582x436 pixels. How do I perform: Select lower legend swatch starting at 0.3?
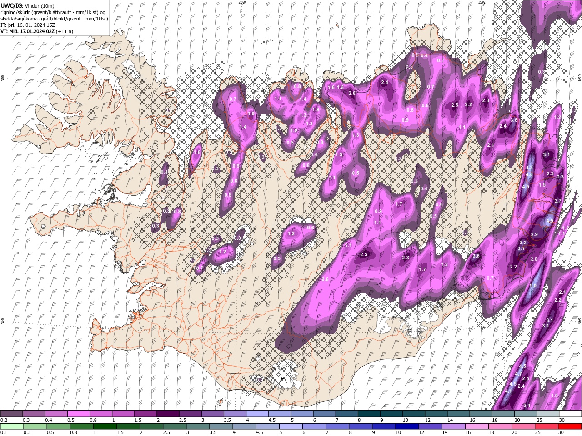35,426
